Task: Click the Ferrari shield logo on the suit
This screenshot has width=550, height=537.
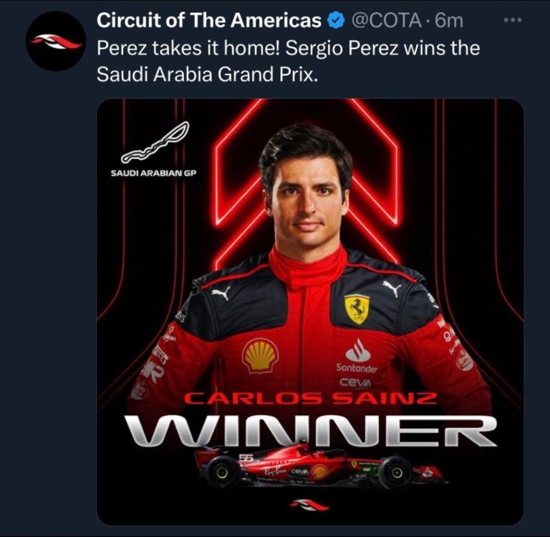Action: 357,308
